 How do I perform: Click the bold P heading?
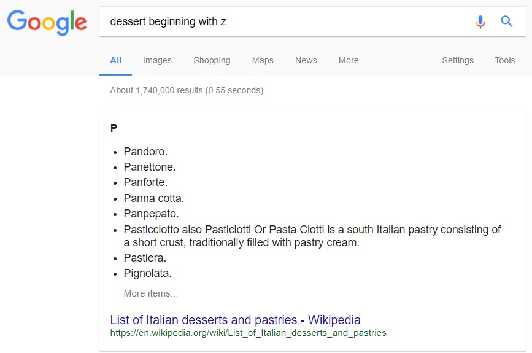coord(114,128)
